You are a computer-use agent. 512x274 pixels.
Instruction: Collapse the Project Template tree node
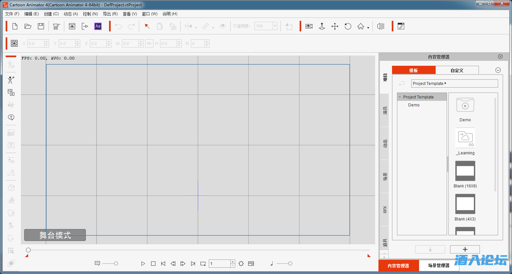point(400,97)
